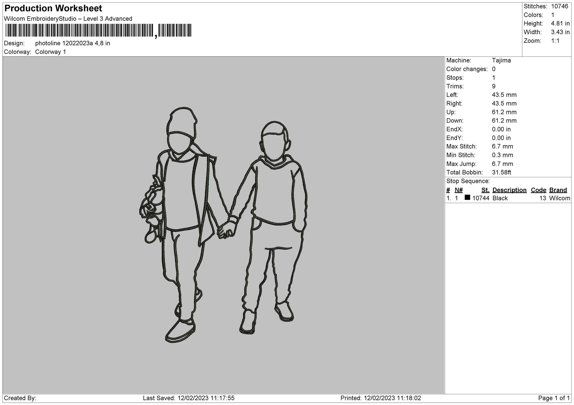Click the Colors value 1

(553, 15)
